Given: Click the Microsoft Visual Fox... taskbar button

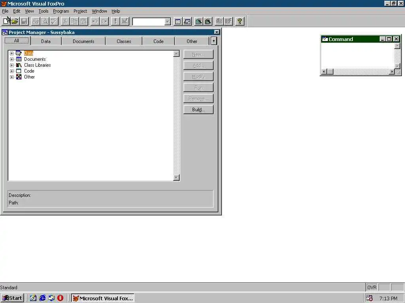Looking at the screenshot, I should tap(103, 298).
